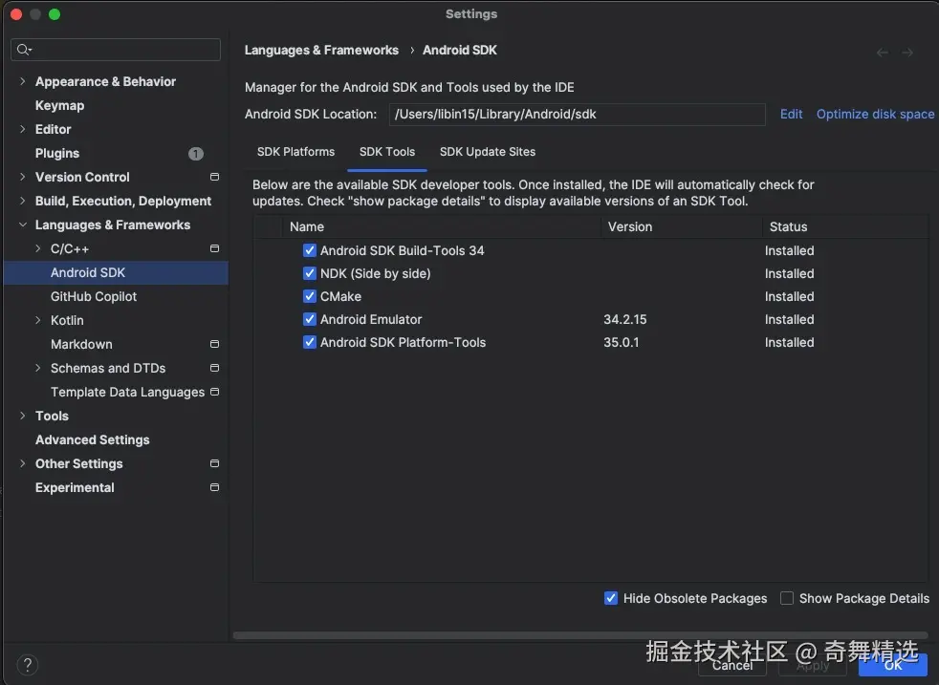Click the Plugins update count badge

click(x=196, y=154)
